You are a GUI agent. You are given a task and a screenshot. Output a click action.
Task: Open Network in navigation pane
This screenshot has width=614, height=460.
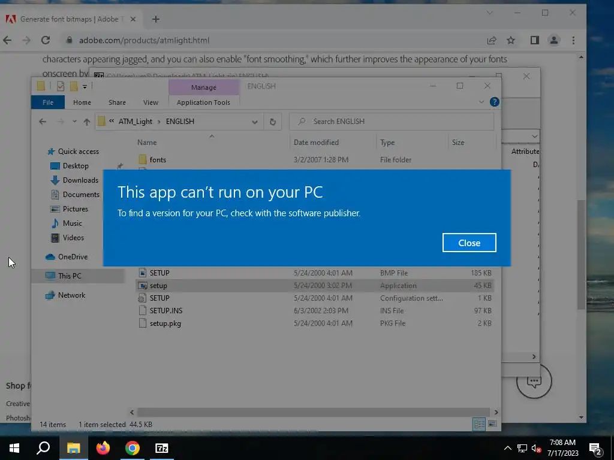tap(71, 295)
